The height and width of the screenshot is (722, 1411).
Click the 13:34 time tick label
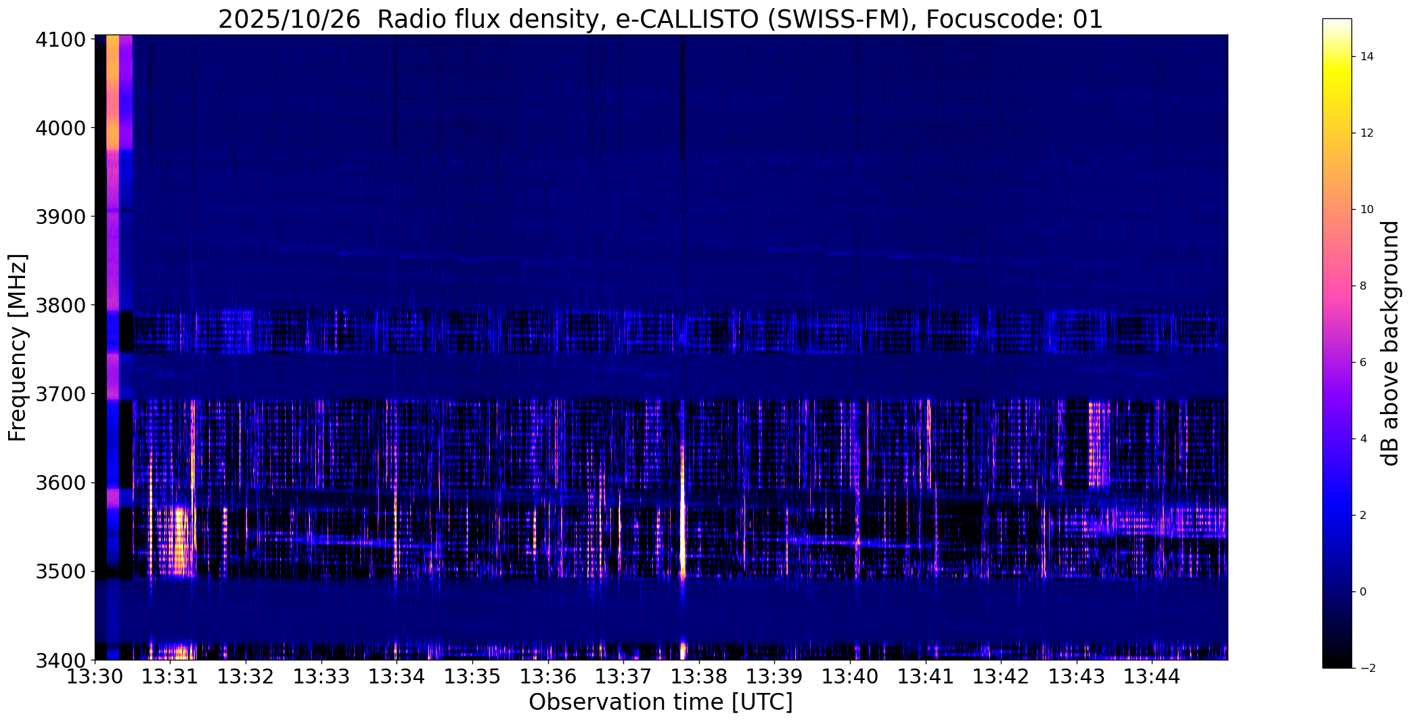click(x=397, y=677)
